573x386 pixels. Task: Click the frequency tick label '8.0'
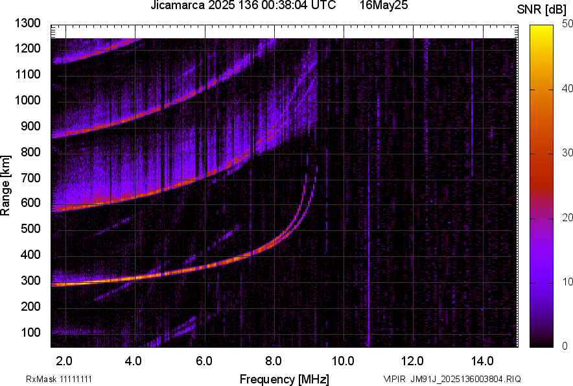[274, 361]
